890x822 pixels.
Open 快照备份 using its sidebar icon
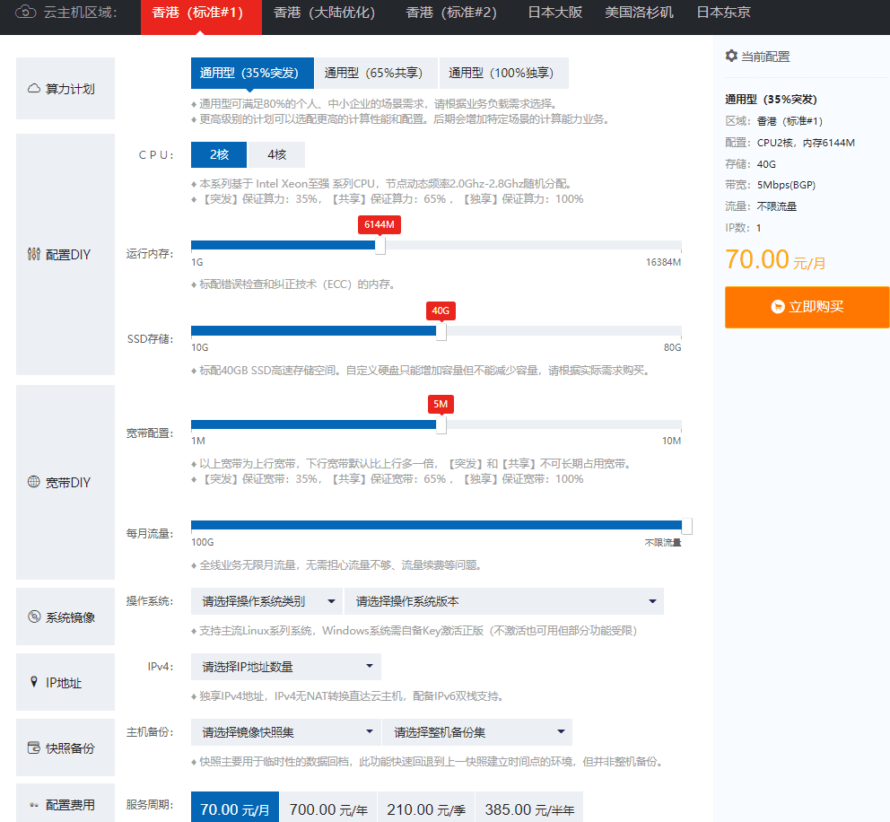tap(32, 747)
